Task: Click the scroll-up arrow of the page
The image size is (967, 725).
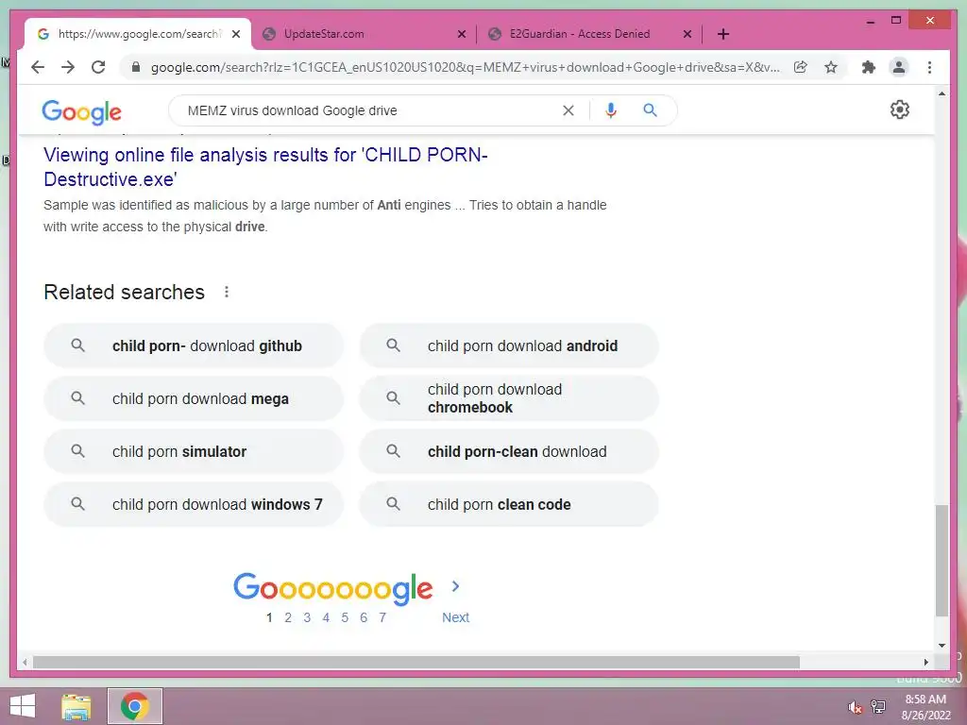Action: (x=942, y=93)
